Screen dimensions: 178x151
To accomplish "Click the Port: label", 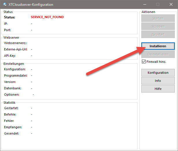I will 8,30.
